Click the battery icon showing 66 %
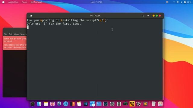This screenshot has height=108, width=193. click(188, 2)
